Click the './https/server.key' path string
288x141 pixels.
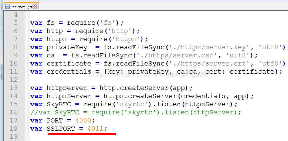pyautogui.click(x=207, y=47)
